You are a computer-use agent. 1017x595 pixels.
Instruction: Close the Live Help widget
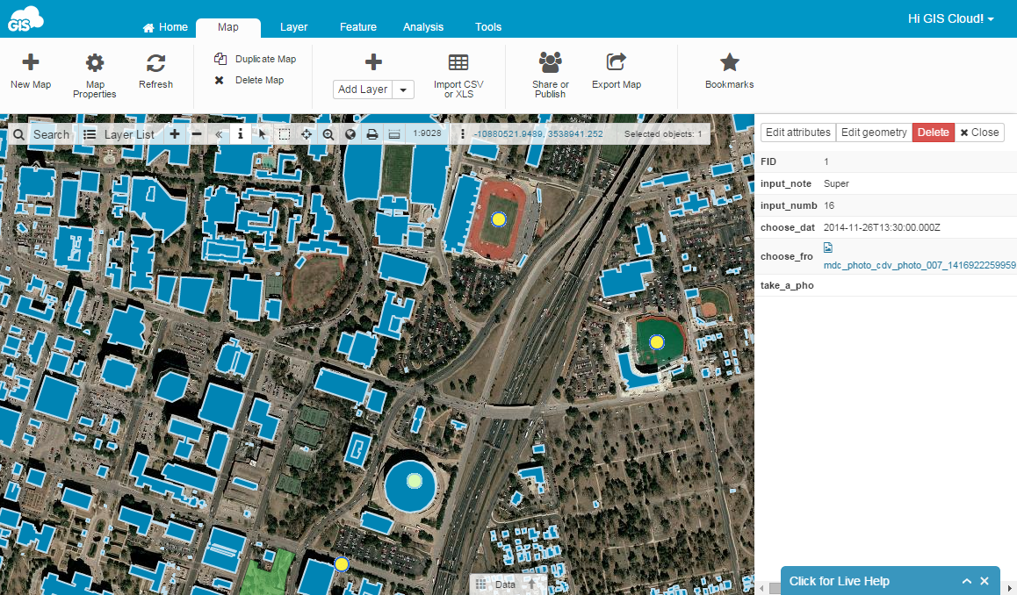coord(984,581)
